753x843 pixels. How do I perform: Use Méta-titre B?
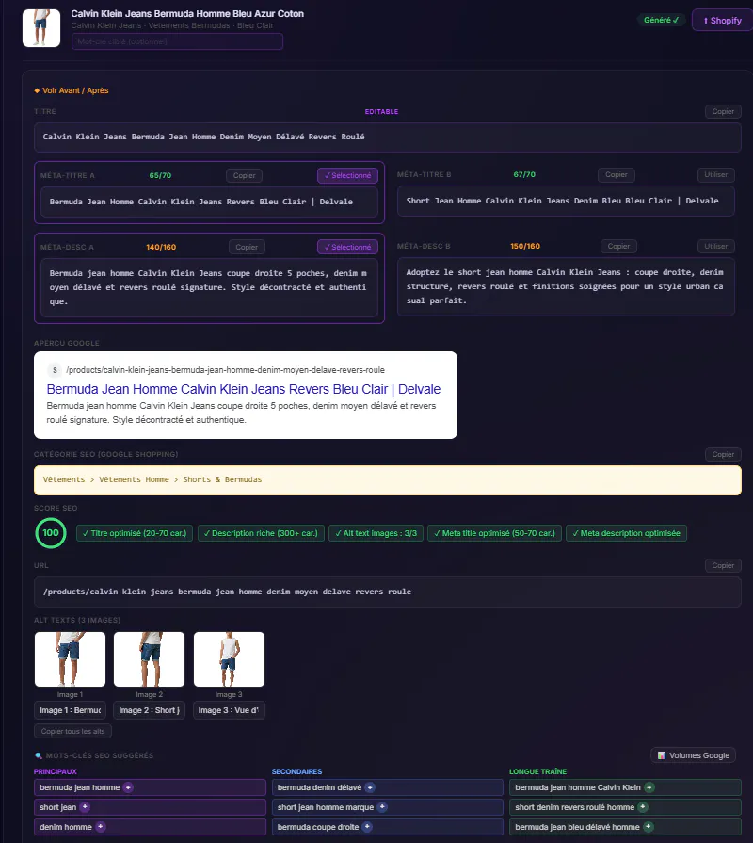716,175
